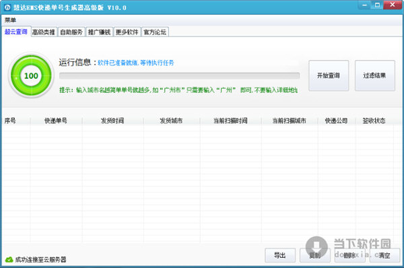This screenshot has height=268, width=404.
Task: Click the 签收状态 column header
Action: 374,121
